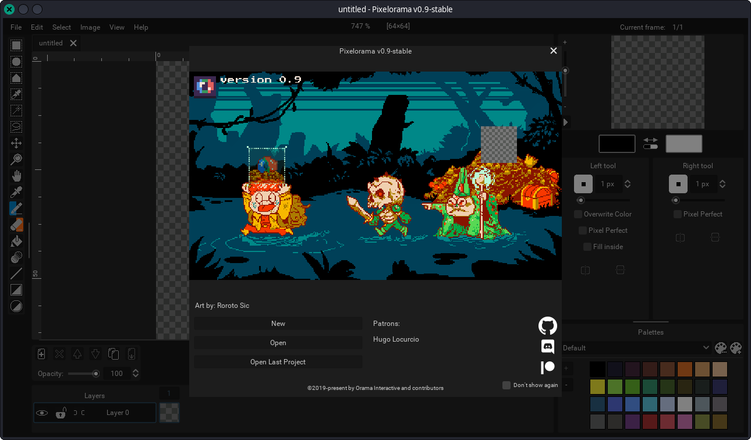Click the edit palette icon

(x=721, y=347)
